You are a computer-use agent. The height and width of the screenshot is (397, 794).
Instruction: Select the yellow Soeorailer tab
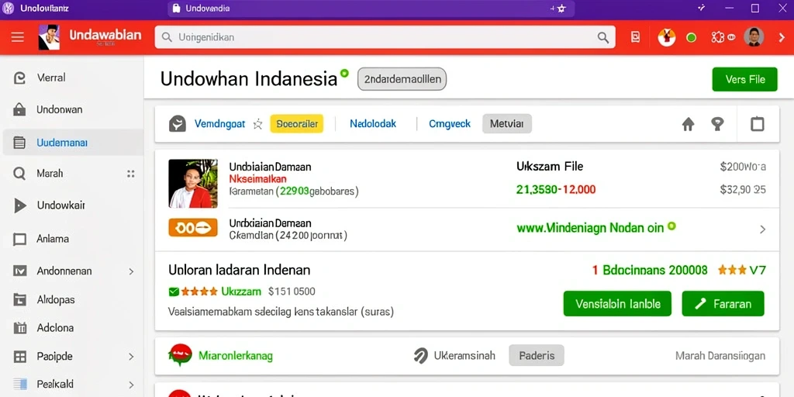(x=297, y=123)
